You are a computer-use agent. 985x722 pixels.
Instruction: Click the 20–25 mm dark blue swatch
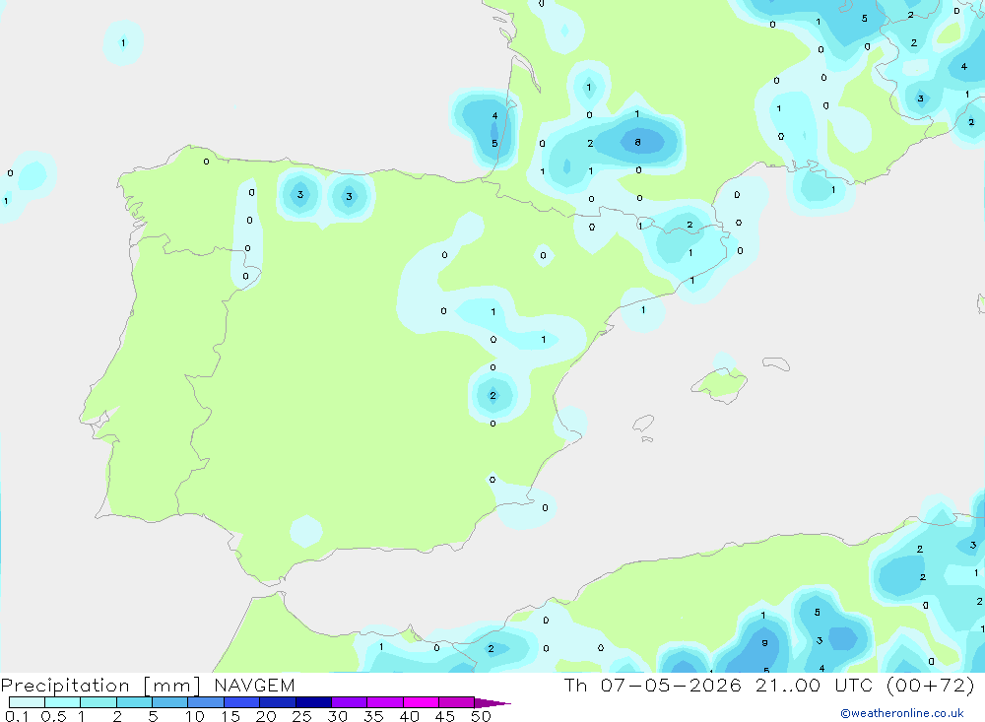(x=278, y=702)
